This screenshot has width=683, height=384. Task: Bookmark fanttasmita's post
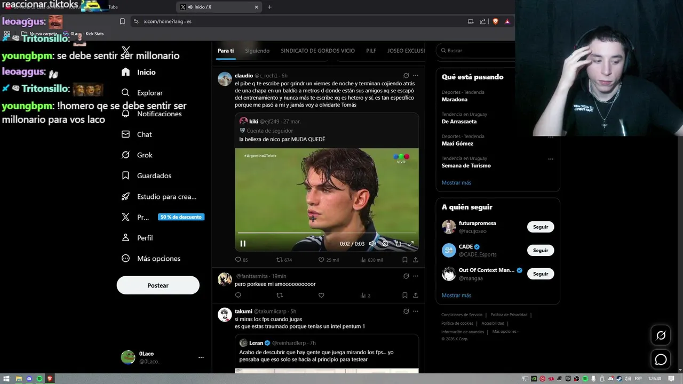[x=404, y=295]
